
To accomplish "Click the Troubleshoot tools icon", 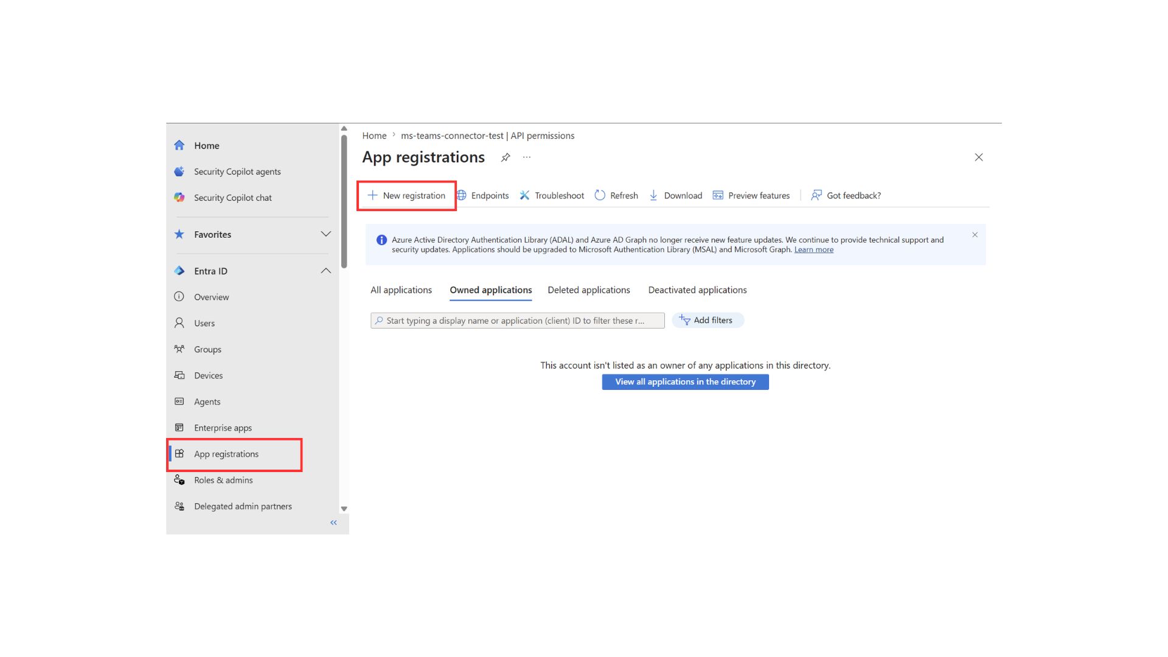I will (x=524, y=195).
